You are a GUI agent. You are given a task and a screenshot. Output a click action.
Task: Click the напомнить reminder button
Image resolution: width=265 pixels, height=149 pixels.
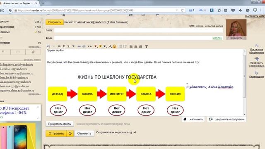pyautogui.click(x=193, y=119)
